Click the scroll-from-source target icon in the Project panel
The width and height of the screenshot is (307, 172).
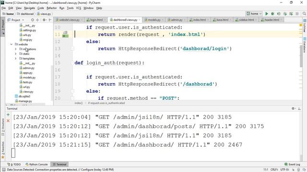(33, 20)
